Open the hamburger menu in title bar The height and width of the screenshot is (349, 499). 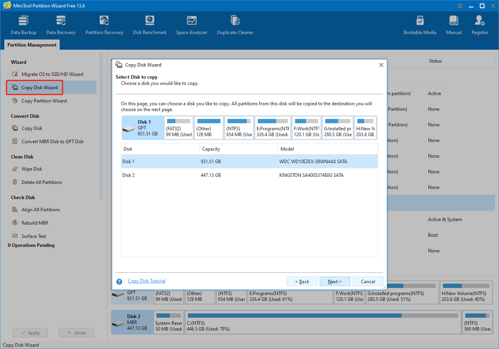pos(460,6)
